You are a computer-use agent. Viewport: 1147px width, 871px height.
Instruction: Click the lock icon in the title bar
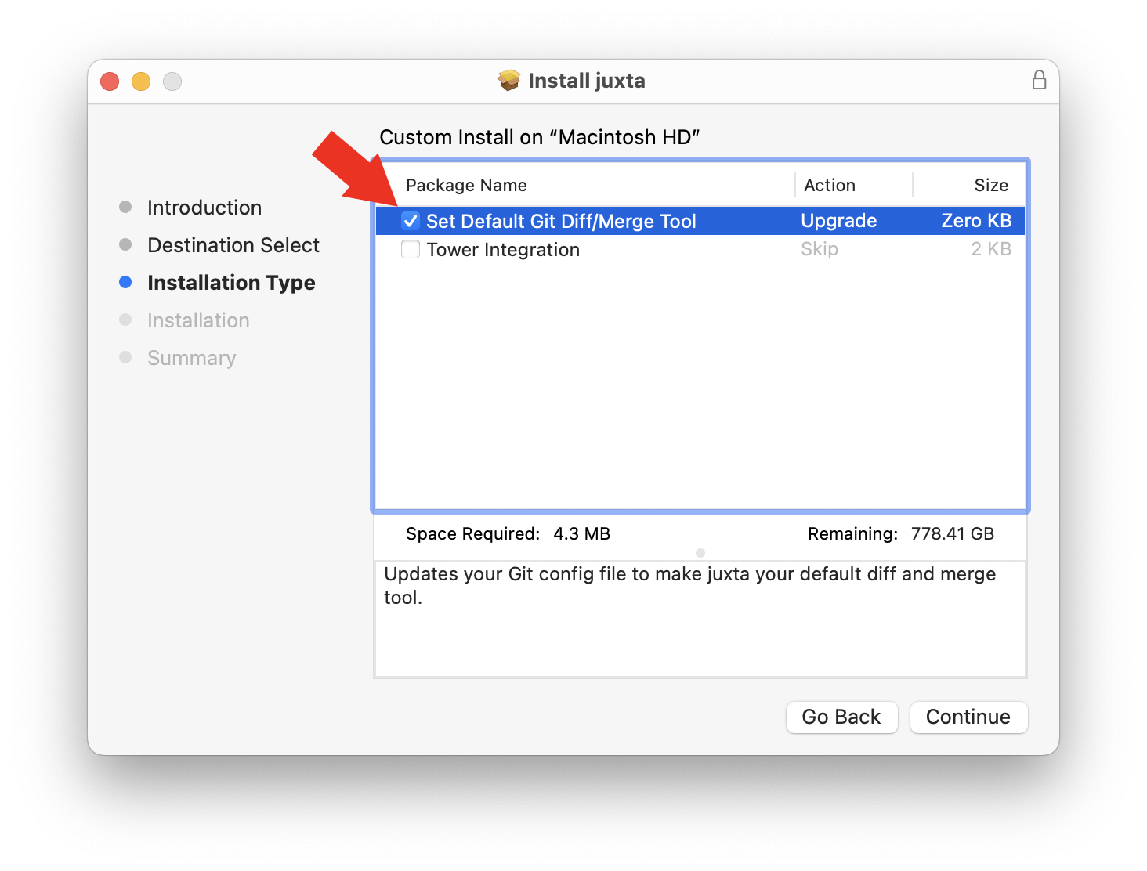point(1039,80)
